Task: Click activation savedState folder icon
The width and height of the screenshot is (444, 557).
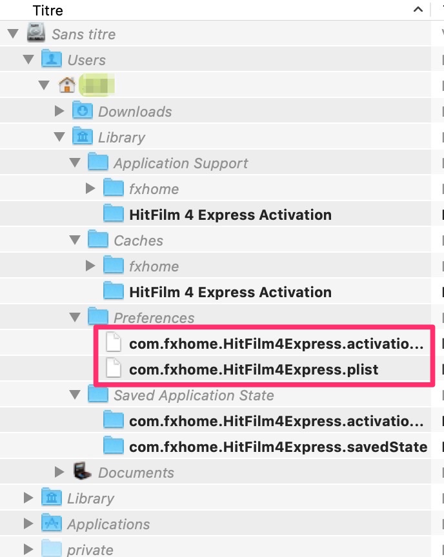Action: 114,420
